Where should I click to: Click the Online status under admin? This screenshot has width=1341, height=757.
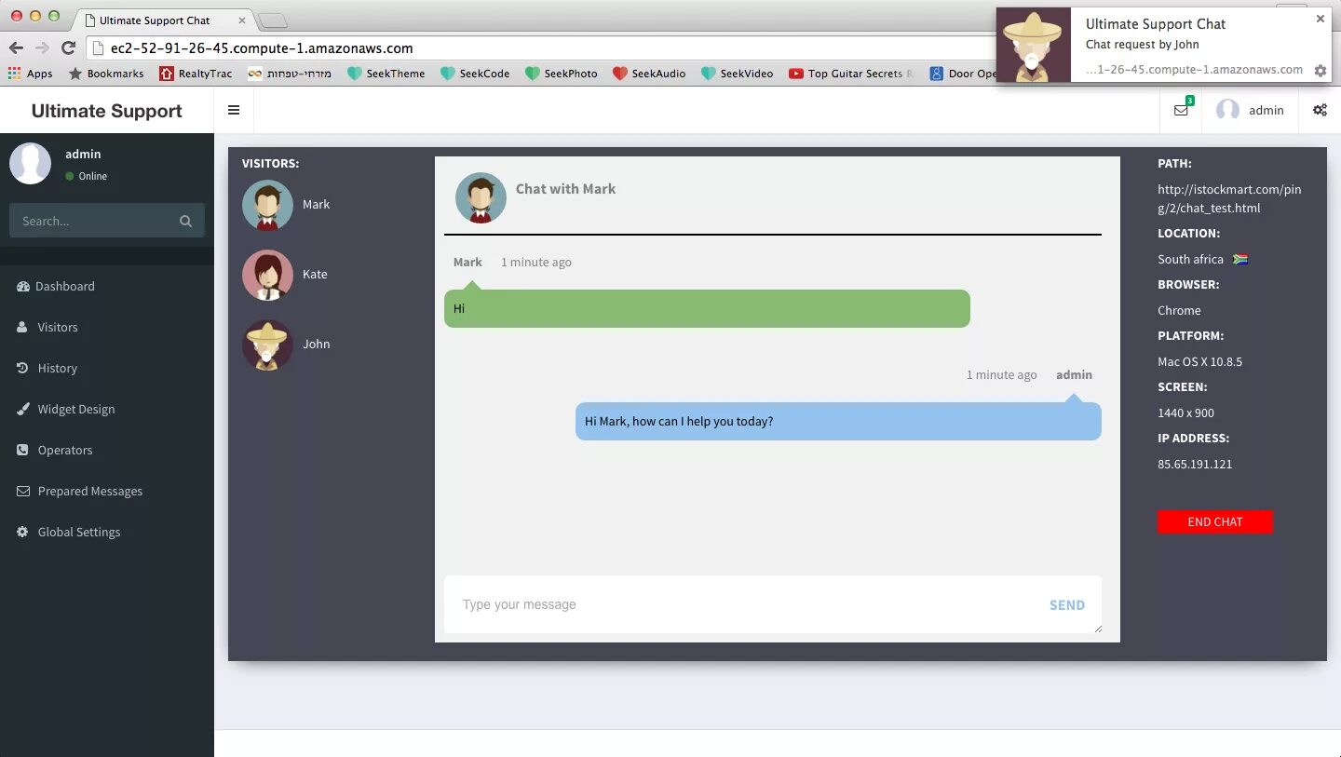point(87,176)
